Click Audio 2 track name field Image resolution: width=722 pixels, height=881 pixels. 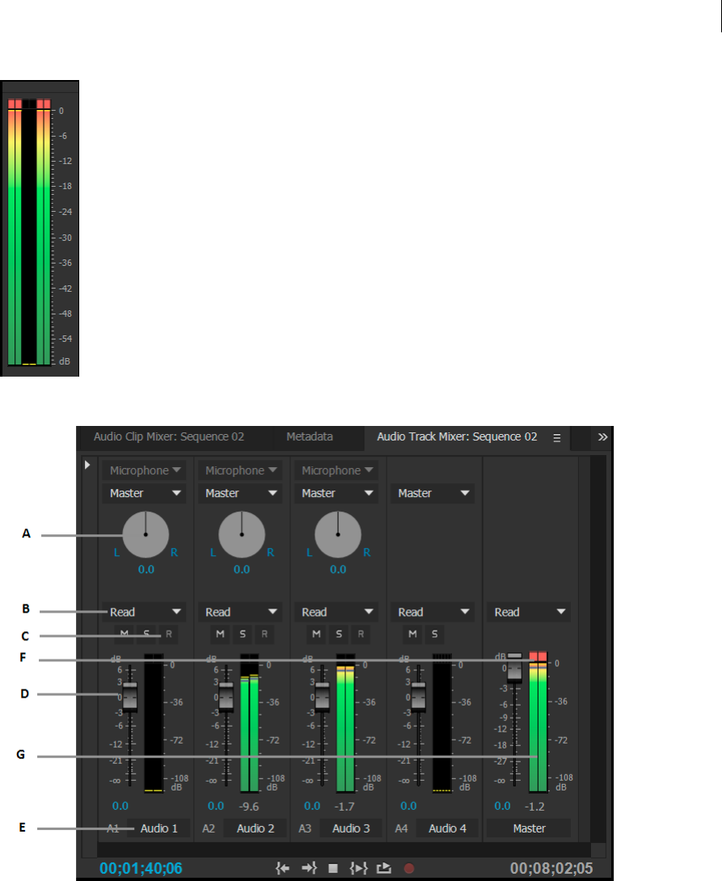255,828
